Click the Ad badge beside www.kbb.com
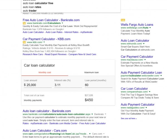The height and width of the screenshot is (139, 167). pyautogui.click(x=24, y=42)
